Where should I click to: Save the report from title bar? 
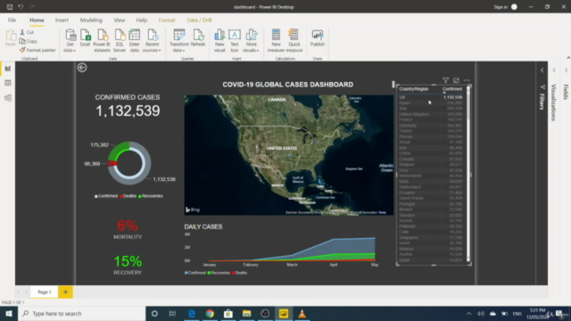coord(10,7)
